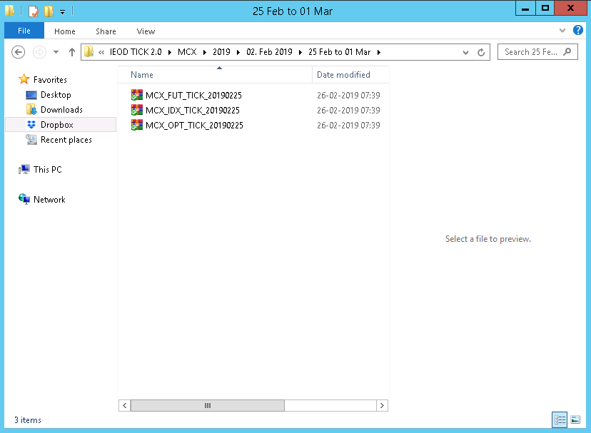Select Network in navigation pane
This screenshot has height=433, width=591.
49,199
